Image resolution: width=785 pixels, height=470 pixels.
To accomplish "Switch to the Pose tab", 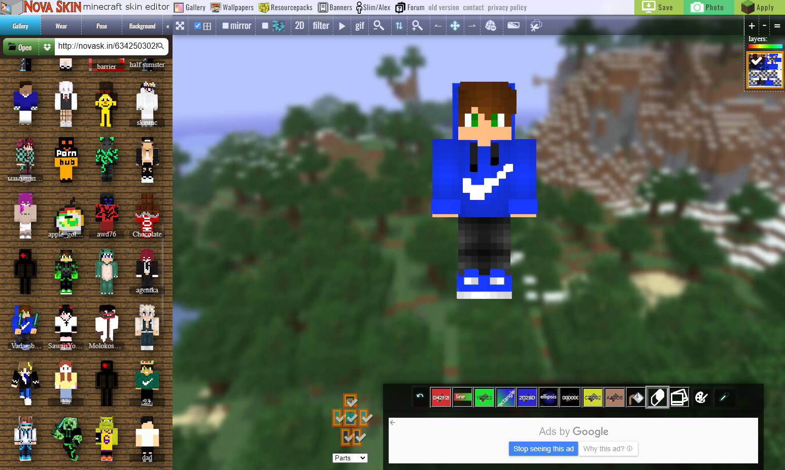I will 101,26.
